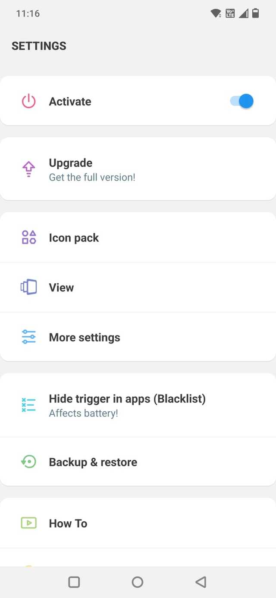Tap the pink power icon beside Activate
The image size is (276, 598).
click(x=28, y=102)
